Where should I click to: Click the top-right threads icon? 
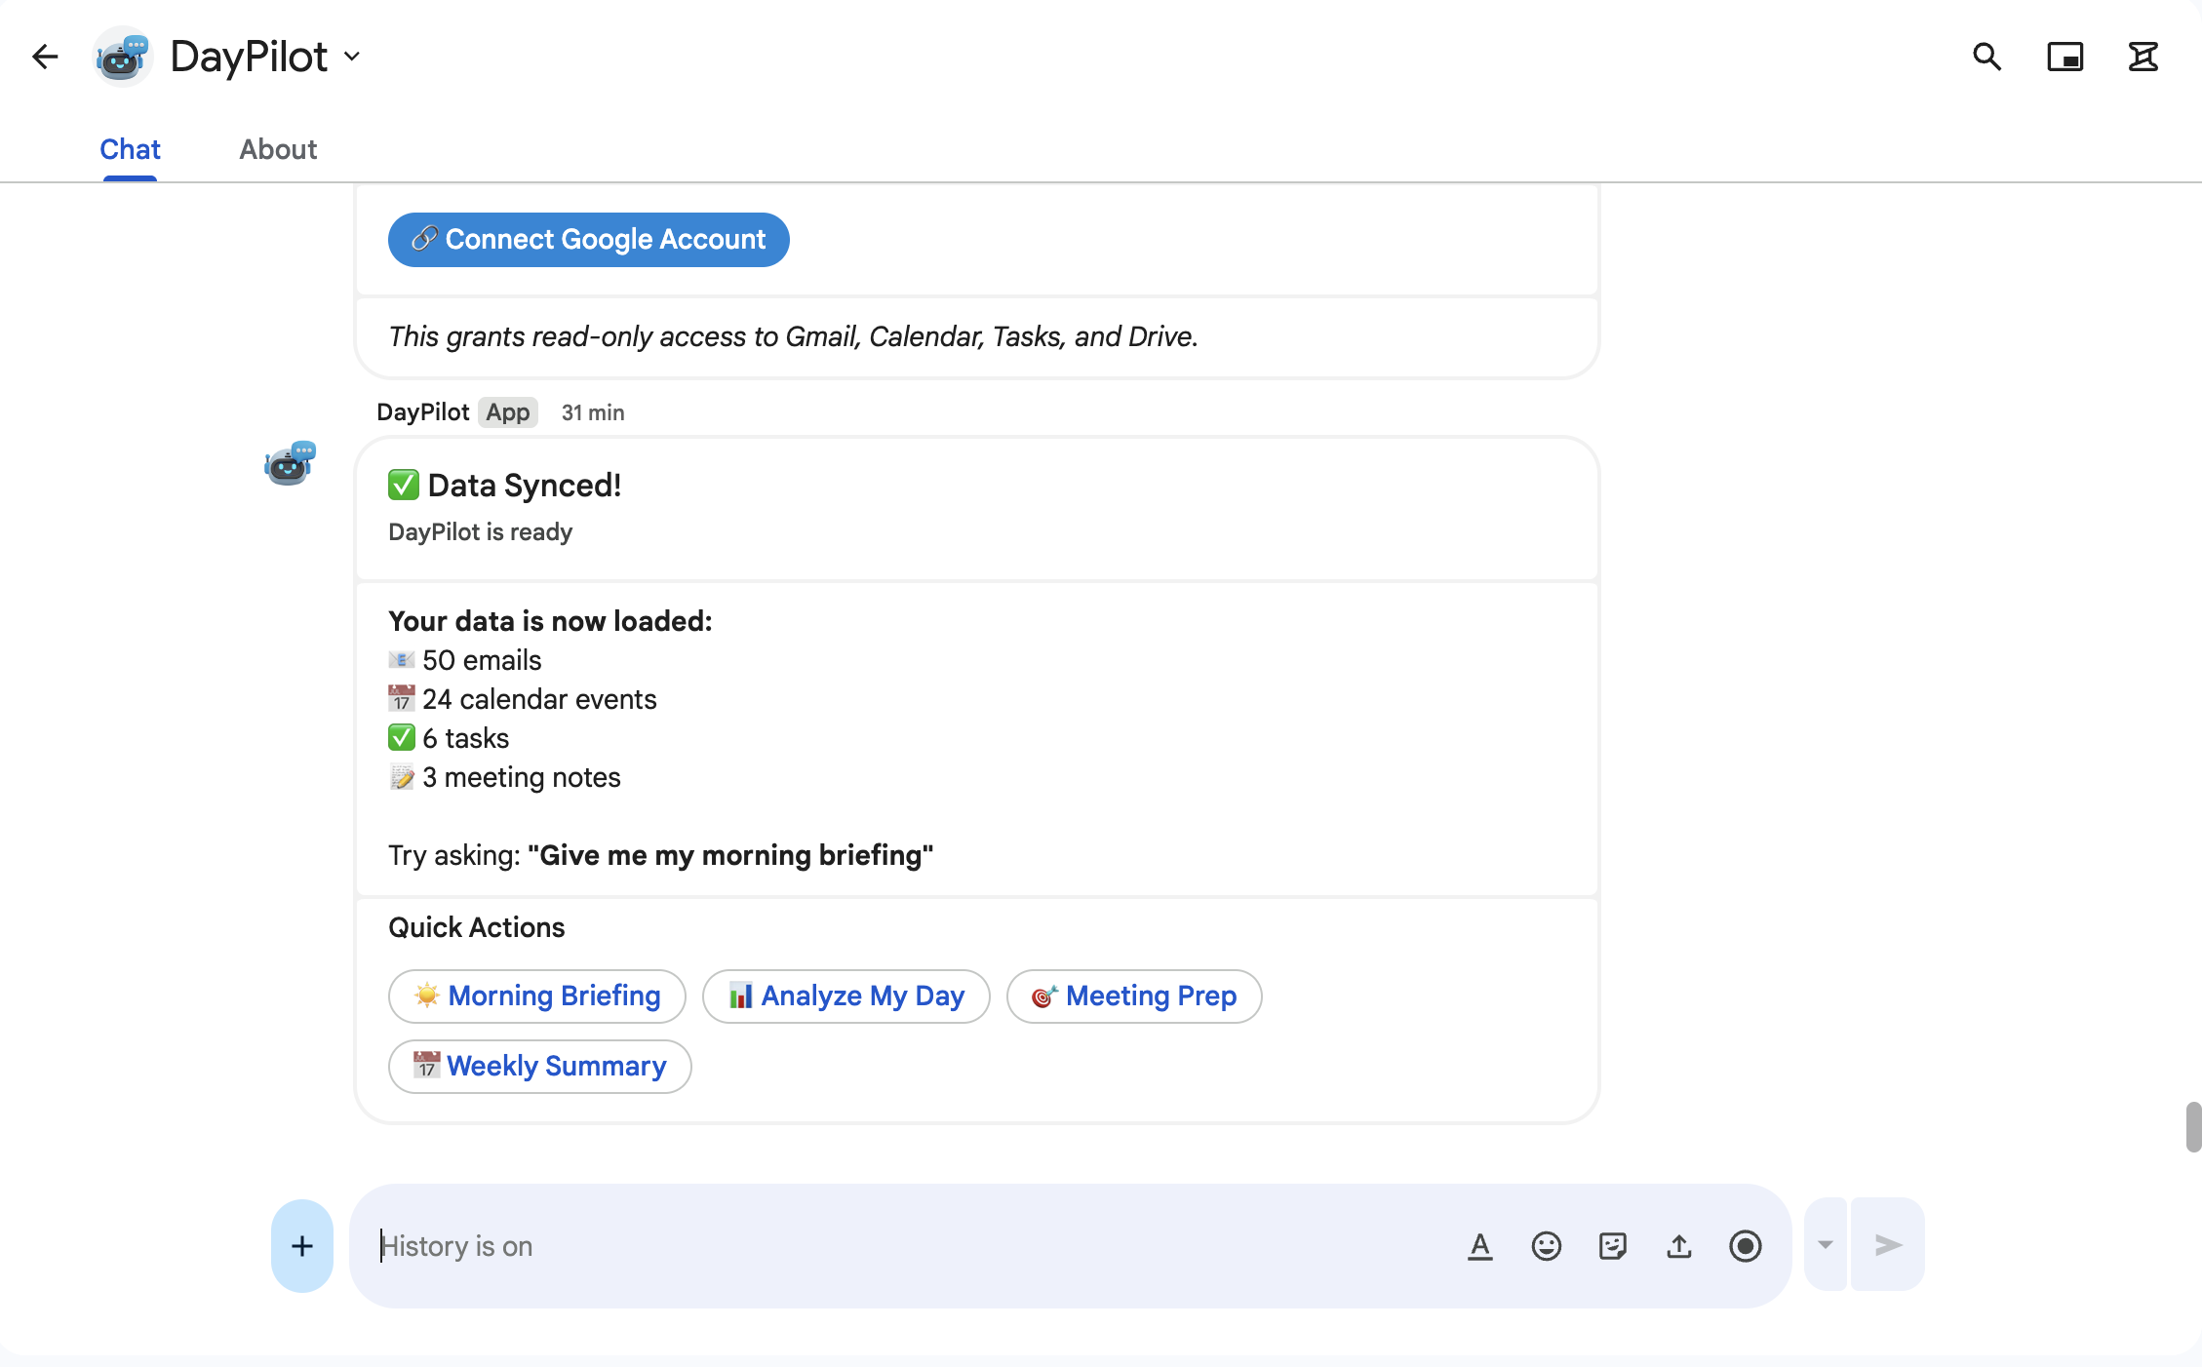click(2143, 57)
